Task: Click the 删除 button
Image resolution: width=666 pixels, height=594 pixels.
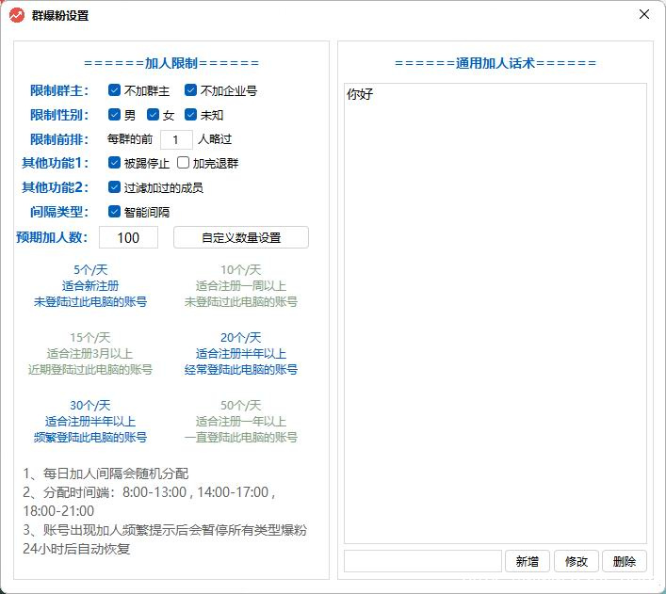Action: 624,561
